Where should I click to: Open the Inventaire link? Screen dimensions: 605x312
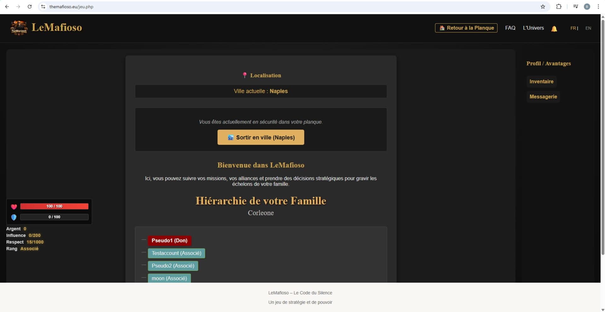pyautogui.click(x=541, y=81)
